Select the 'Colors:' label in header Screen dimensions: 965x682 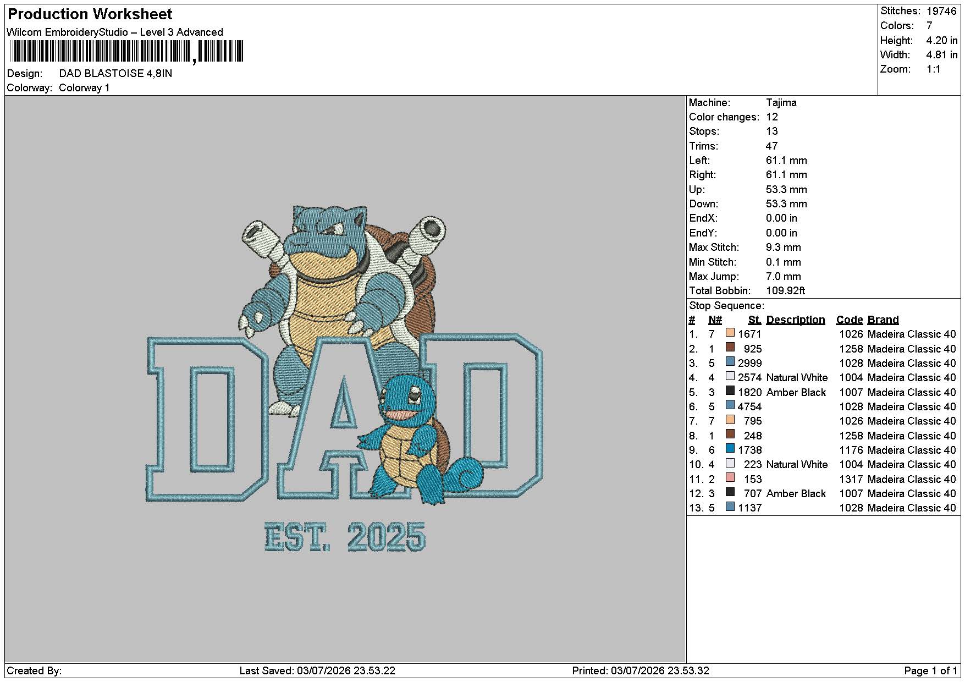897,26
